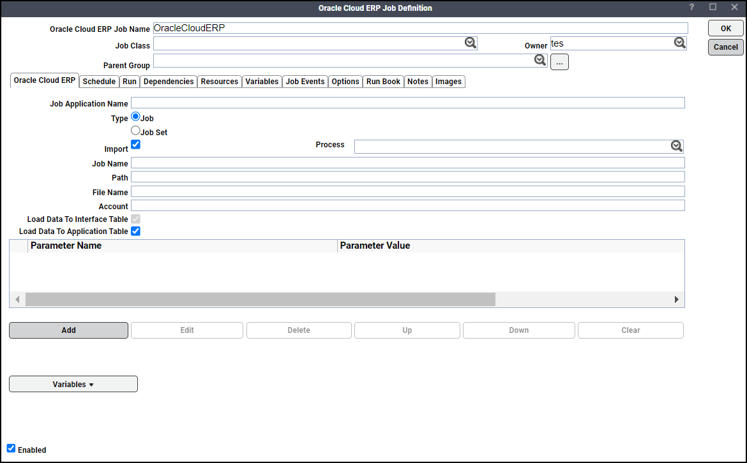The height and width of the screenshot is (463, 747).
Task: Click the Path input field
Action: (x=408, y=177)
